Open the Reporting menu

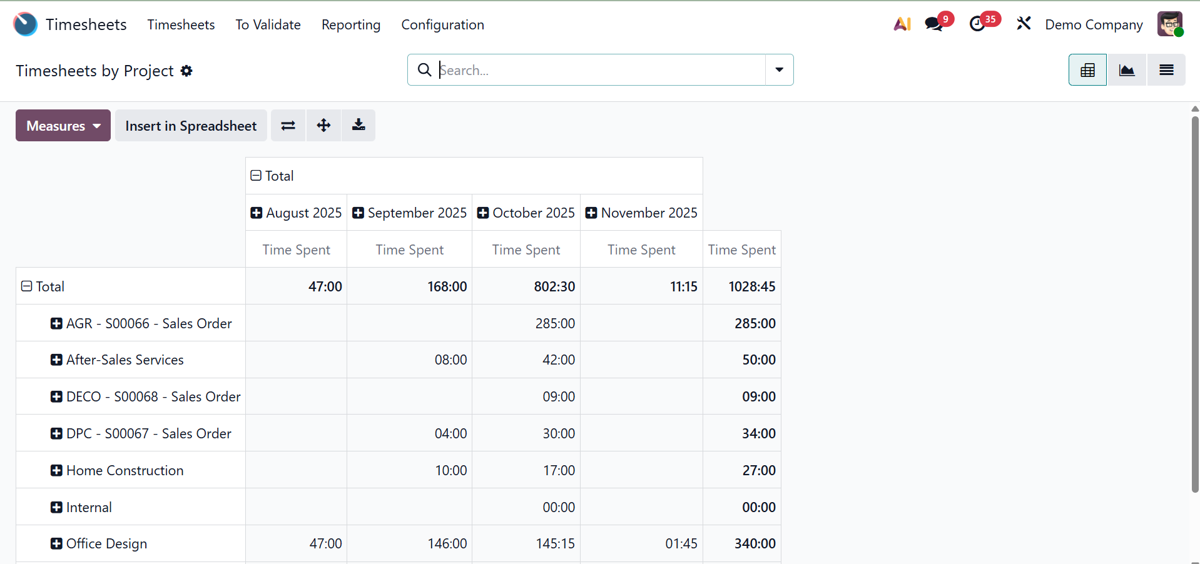coord(351,25)
